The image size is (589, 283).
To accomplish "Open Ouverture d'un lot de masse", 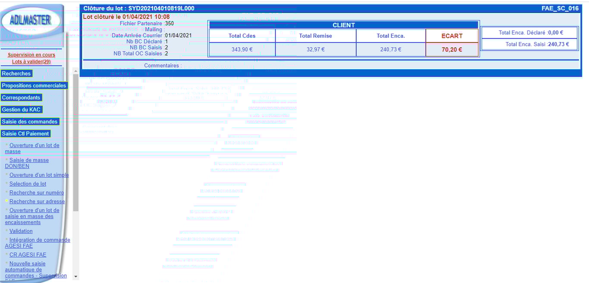I will (x=32, y=148).
